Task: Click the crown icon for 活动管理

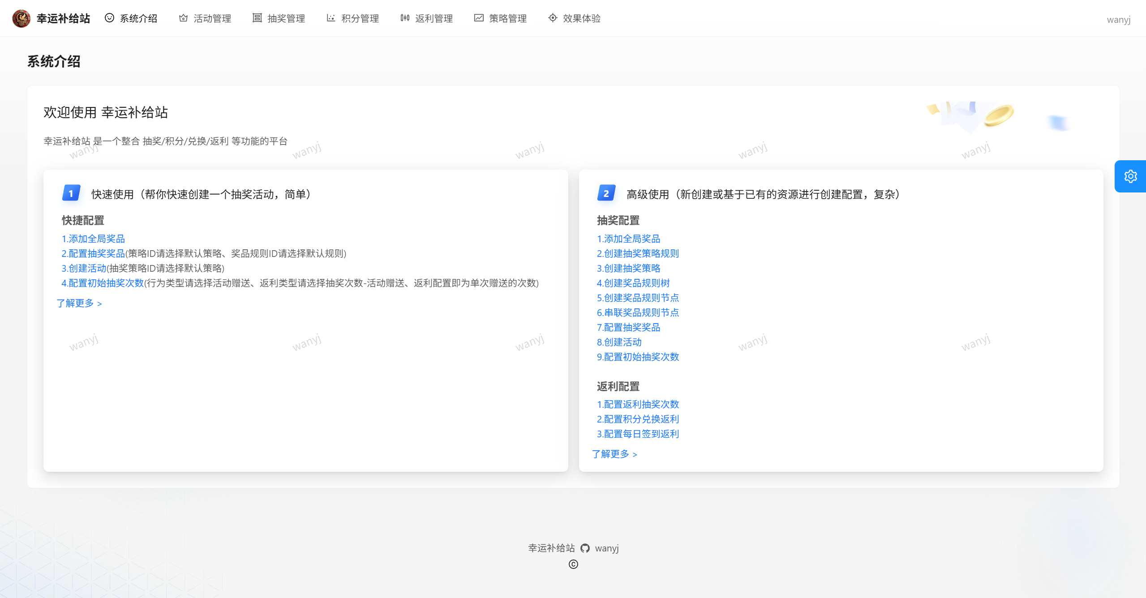Action: (x=183, y=18)
